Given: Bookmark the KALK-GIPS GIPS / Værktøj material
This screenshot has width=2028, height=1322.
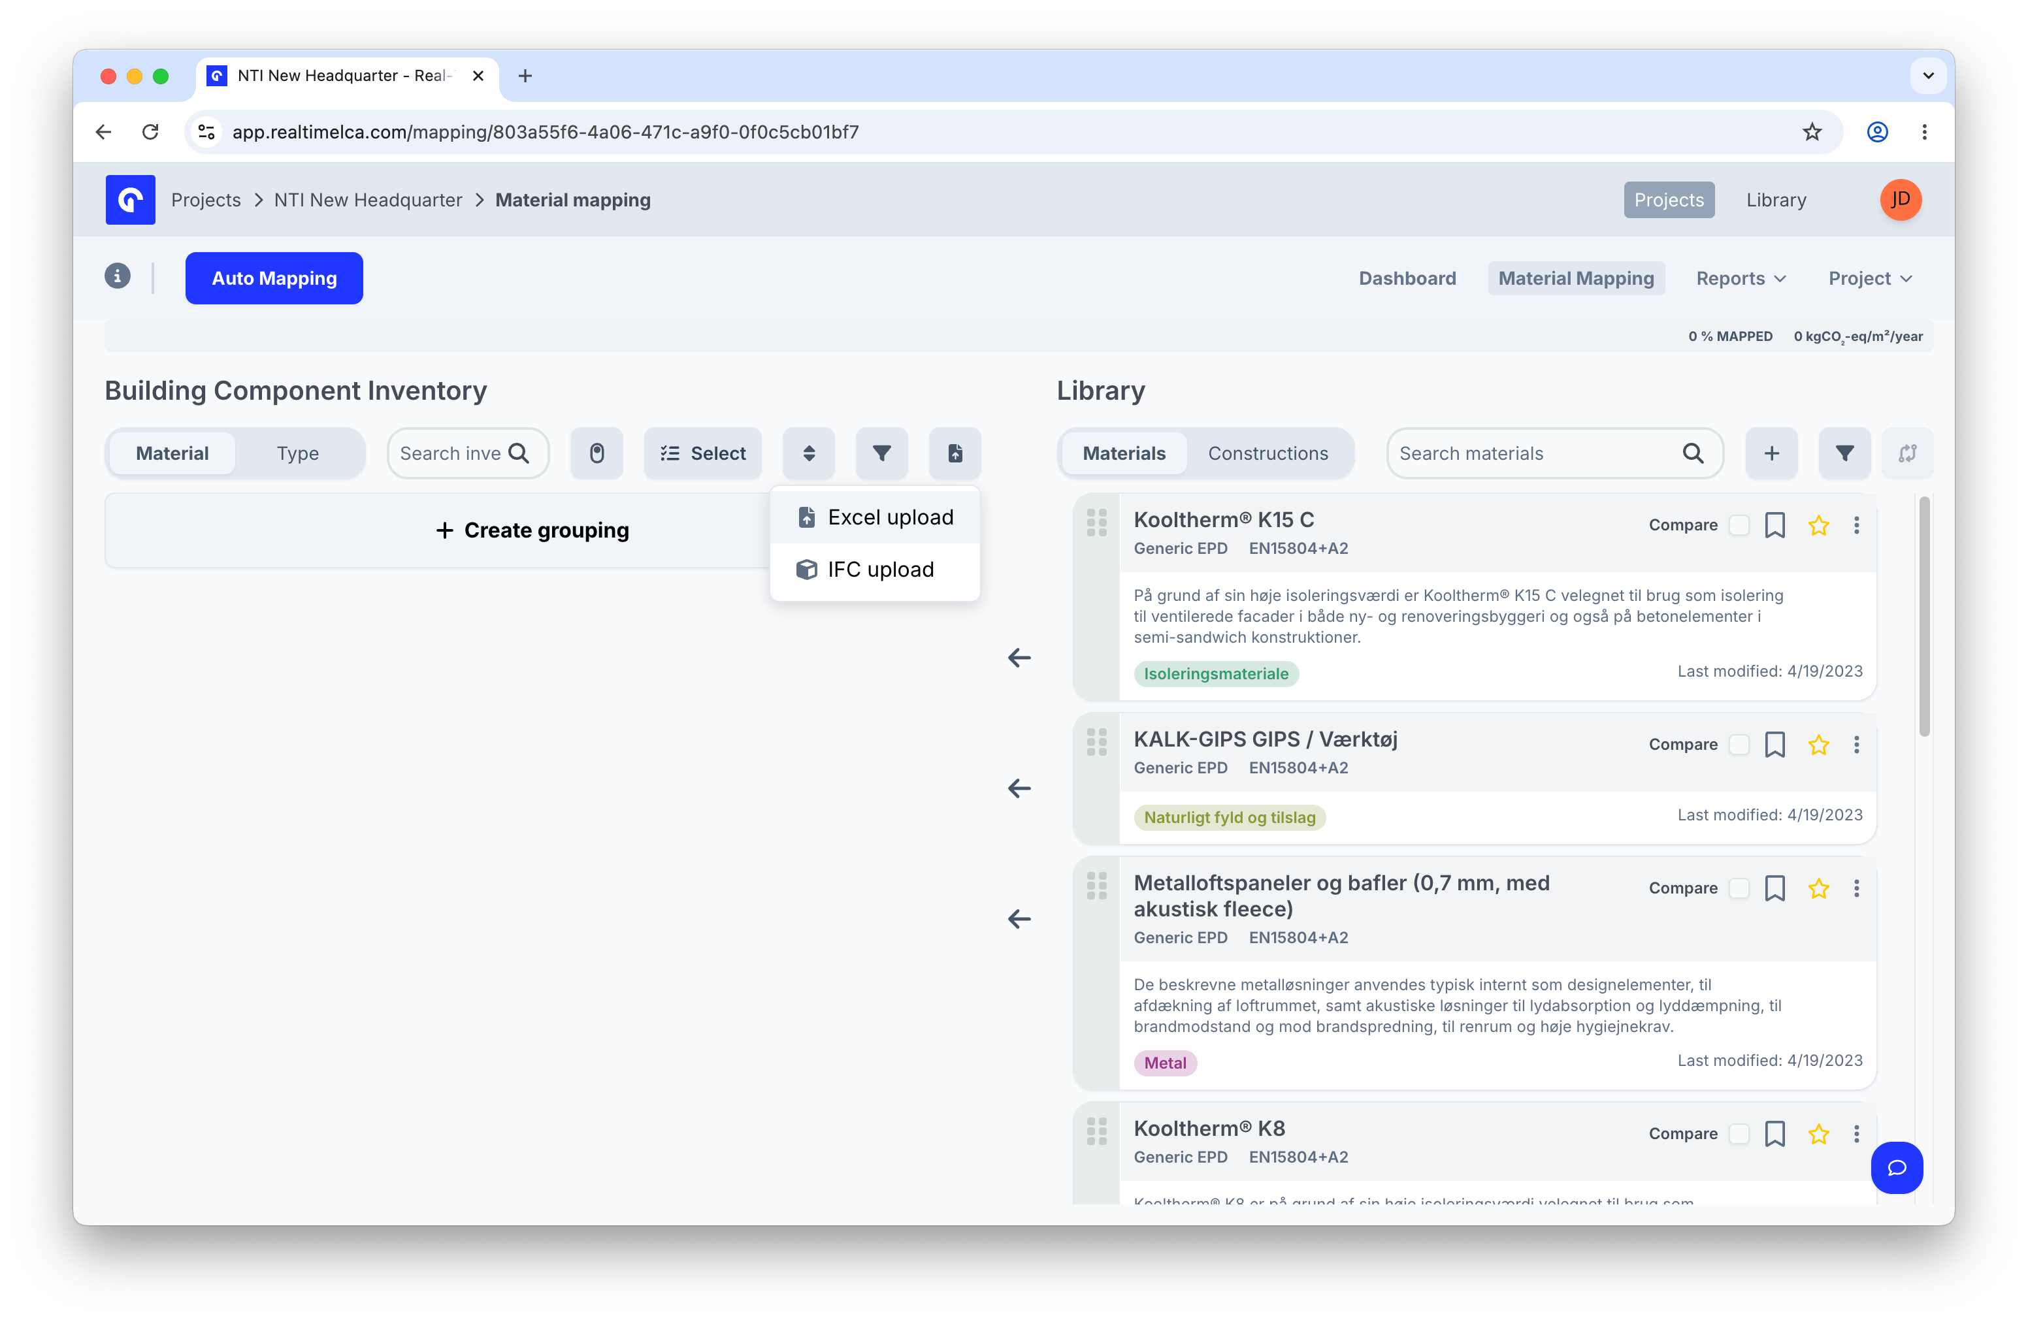Looking at the screenshot, I should point(1775,745).
